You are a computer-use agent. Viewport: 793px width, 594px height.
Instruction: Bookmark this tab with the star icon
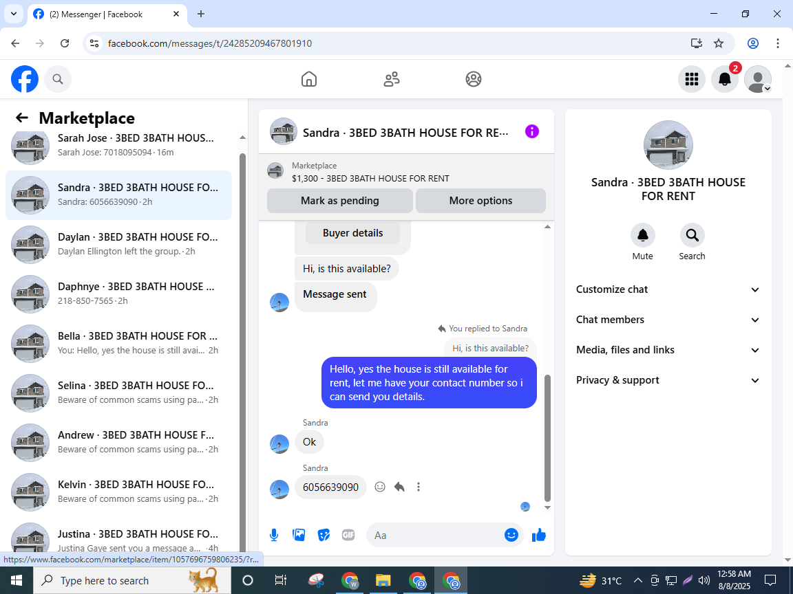coord(719,43)
